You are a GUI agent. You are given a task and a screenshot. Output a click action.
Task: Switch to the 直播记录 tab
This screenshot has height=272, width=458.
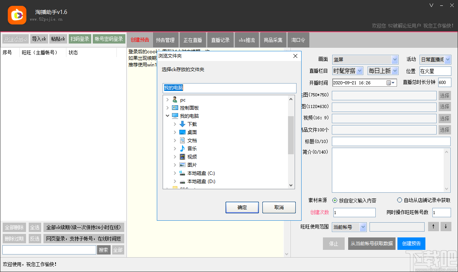pyautogui.click(x=220, y=40)
